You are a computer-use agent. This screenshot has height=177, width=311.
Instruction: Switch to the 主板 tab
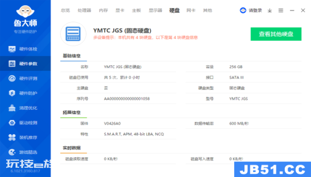pos(136,10)
